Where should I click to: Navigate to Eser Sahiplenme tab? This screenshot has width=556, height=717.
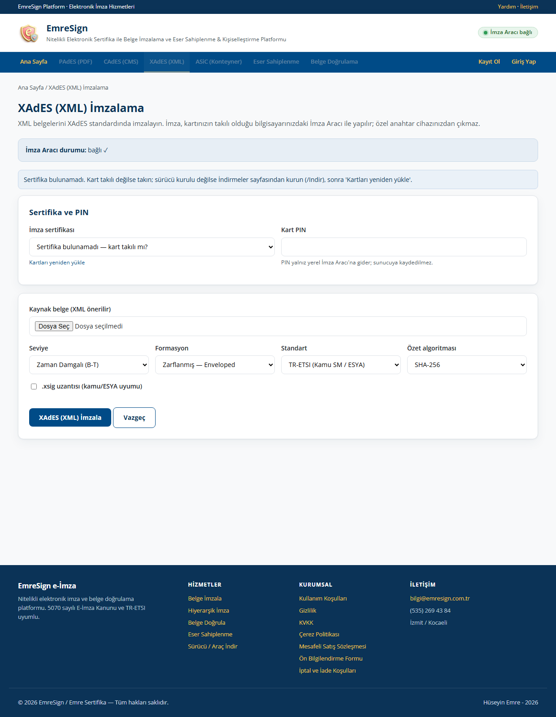[x=276, y=62]
